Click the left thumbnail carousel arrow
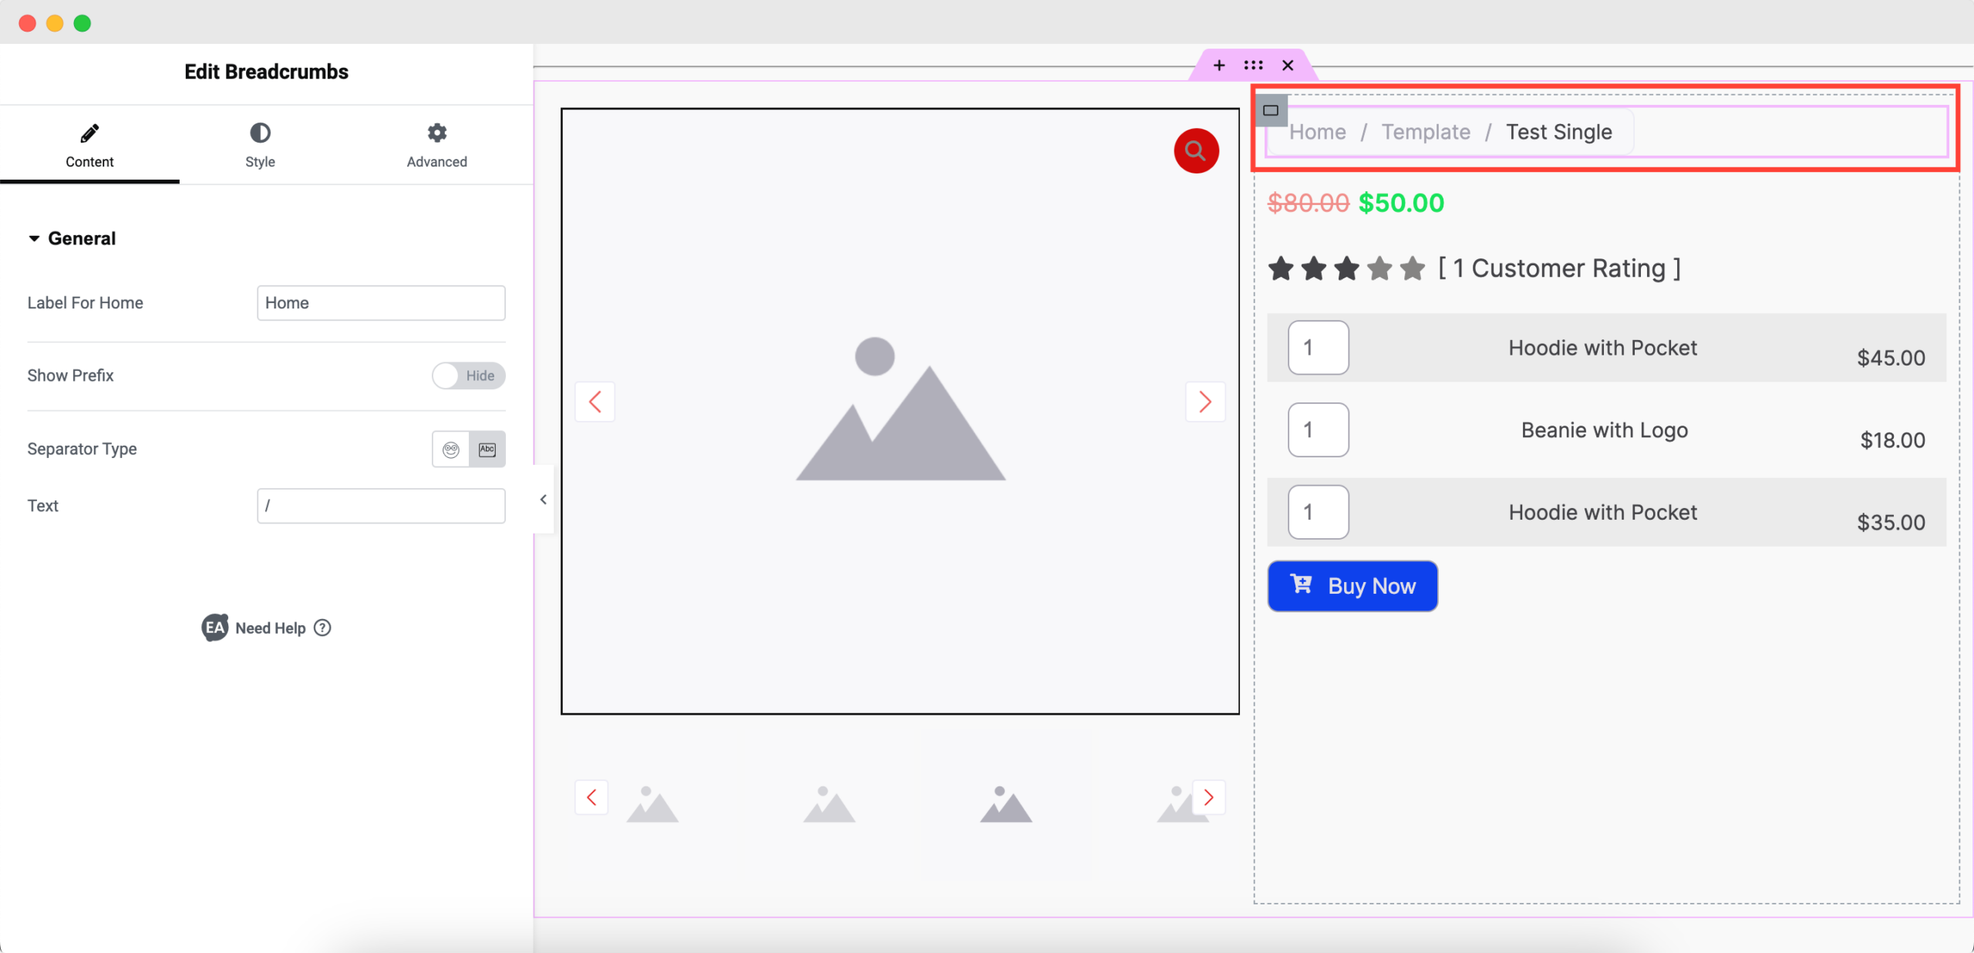1974x953 pixels. [591, 797]
